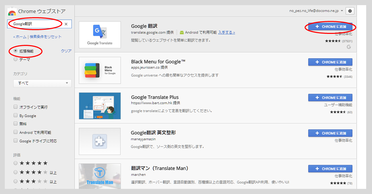372x194 pixels.
Task: Select the 拡張機能 radio button
Action: click(15, 51)
